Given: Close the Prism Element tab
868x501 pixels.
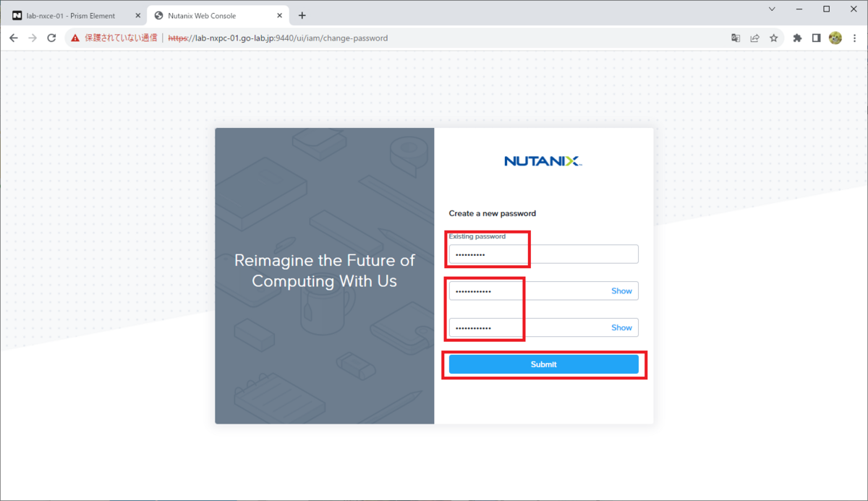Looking at the screenshot, I should (138, 16).
